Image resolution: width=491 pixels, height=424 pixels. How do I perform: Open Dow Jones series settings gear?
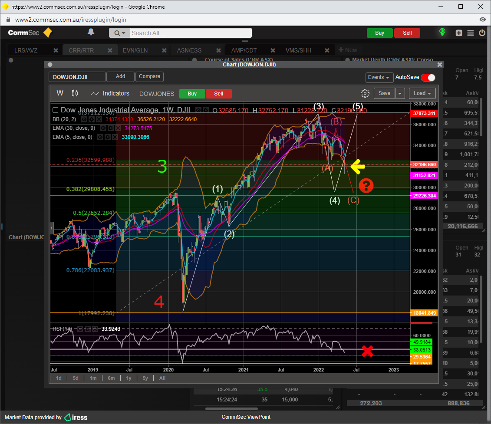pos(205,110)
